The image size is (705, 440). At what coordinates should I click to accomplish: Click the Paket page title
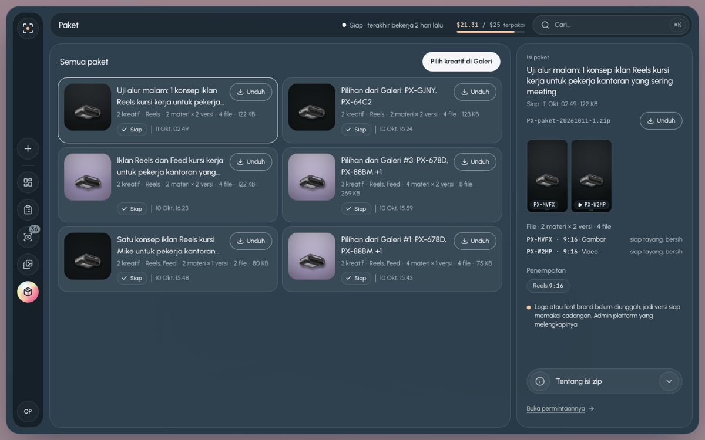point(69,25)
